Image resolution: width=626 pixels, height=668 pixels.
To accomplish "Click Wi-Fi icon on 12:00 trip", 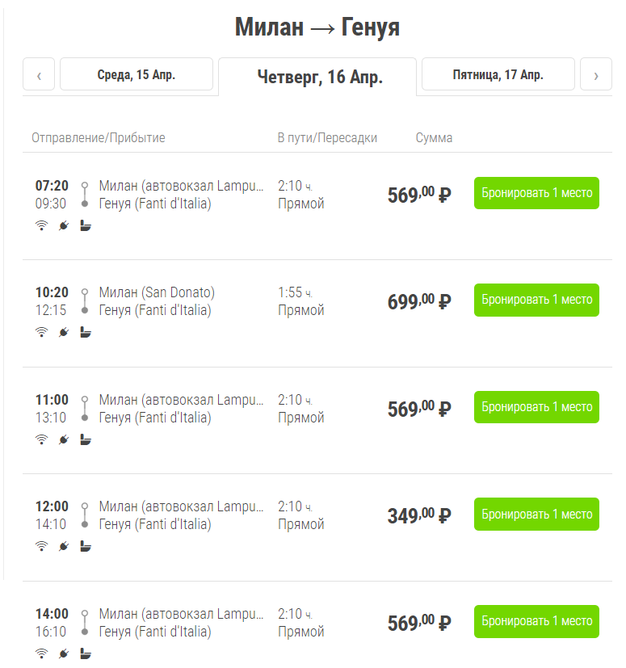I will tap(41, 546).
